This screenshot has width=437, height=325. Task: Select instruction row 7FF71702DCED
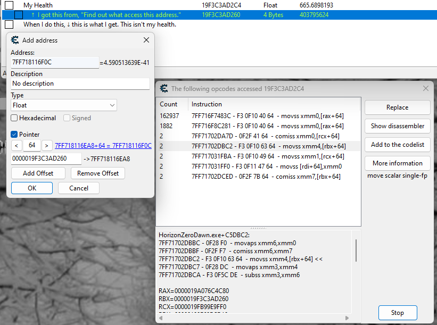259,177
